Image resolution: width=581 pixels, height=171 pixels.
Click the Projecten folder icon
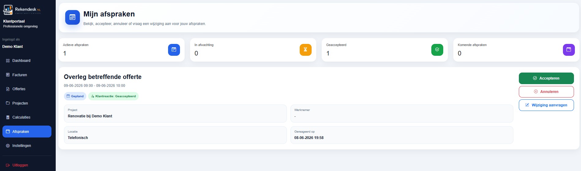tap(8, 103)
